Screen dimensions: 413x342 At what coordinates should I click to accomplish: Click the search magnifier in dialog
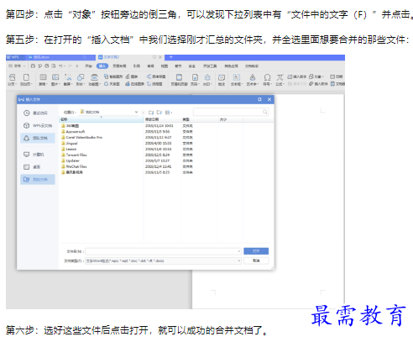click(x=264, y=112)
